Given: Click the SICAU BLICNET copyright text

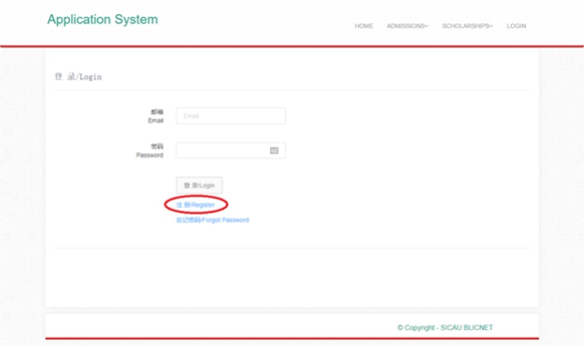Looking at the screenshot, I should coord(466,327).
